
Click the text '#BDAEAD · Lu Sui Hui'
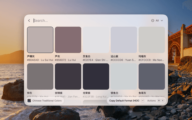(40, 60)
